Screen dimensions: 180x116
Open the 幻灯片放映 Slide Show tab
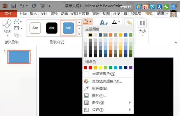(x=80, y=13)
